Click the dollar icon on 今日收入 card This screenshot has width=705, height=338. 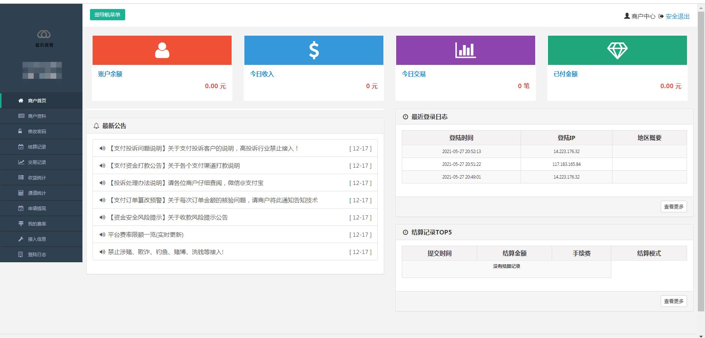[x=314, y=50]
